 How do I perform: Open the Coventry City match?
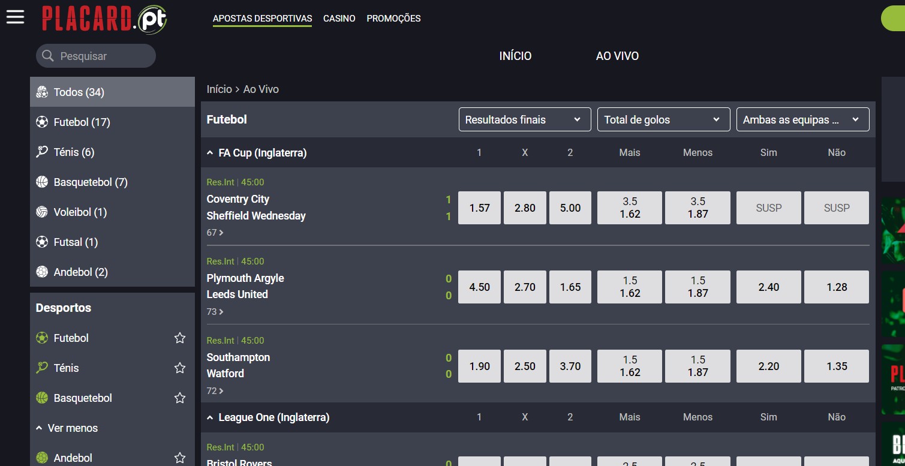pyautogui.click(x=238, y=199)
